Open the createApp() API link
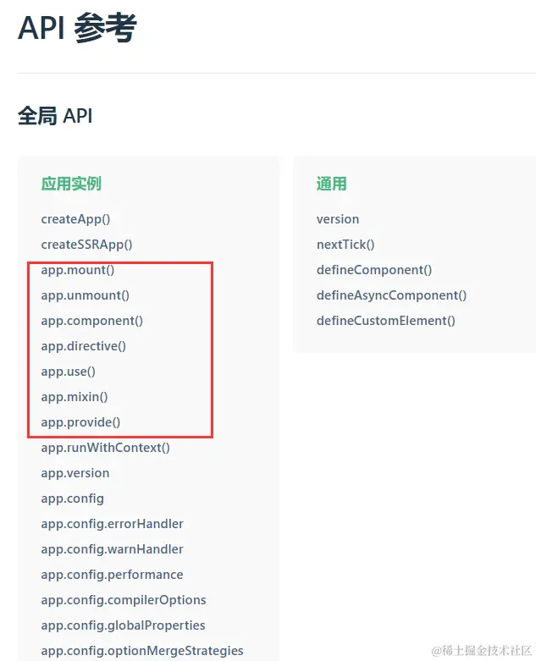The image size is (536, 661). tap(75, 219)
